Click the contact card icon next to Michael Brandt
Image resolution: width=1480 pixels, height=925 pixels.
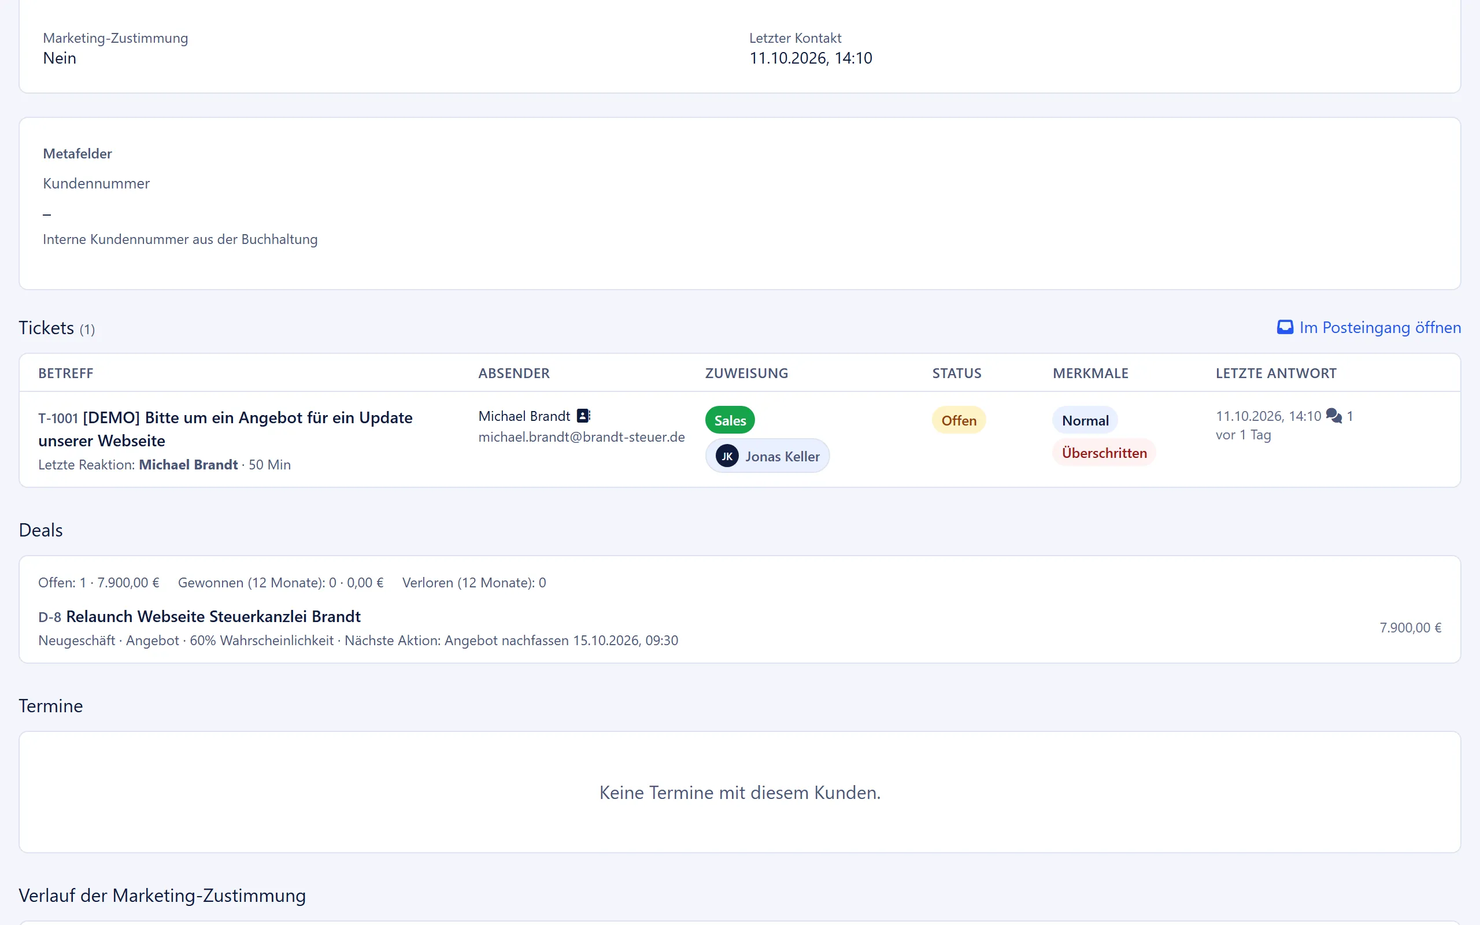click(583, 416)
